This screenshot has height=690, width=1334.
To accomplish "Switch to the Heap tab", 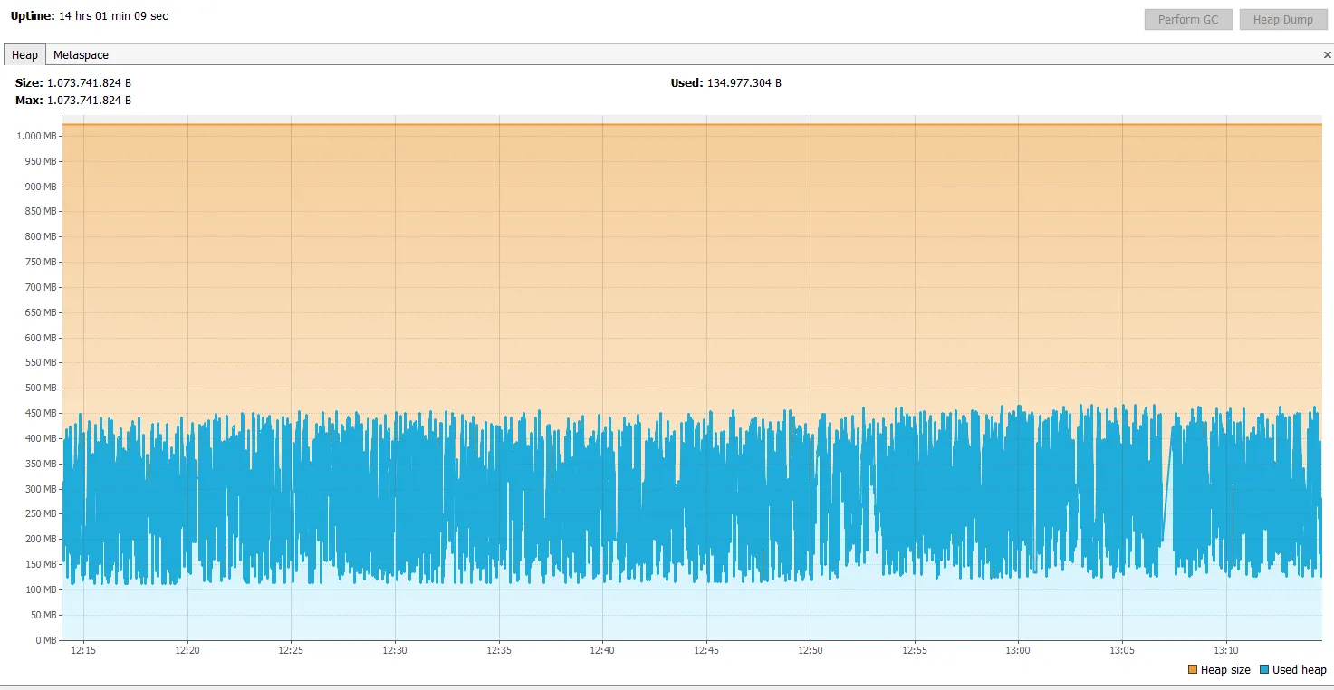I will [x=24, y=55].
